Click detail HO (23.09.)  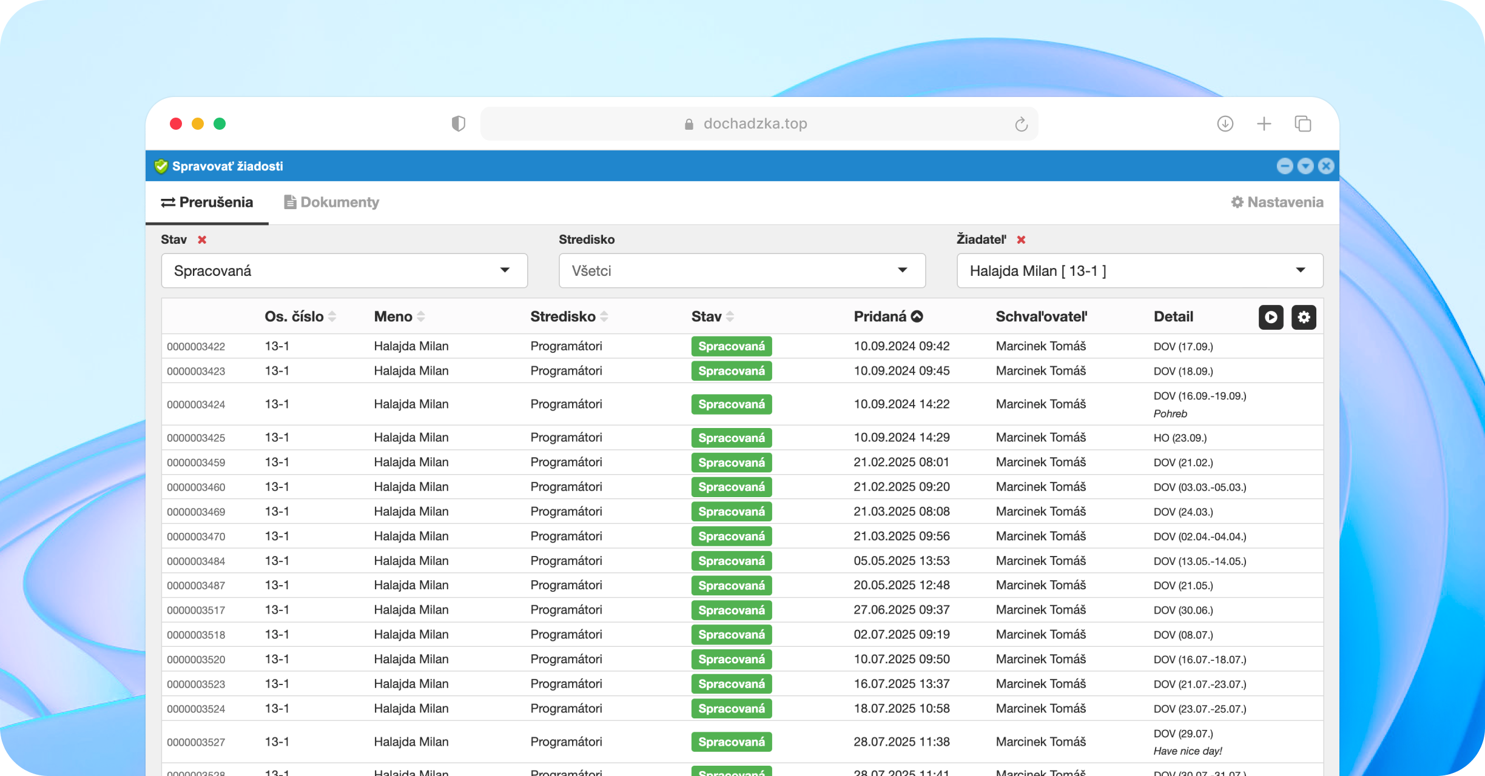(x=1180, y=438)
